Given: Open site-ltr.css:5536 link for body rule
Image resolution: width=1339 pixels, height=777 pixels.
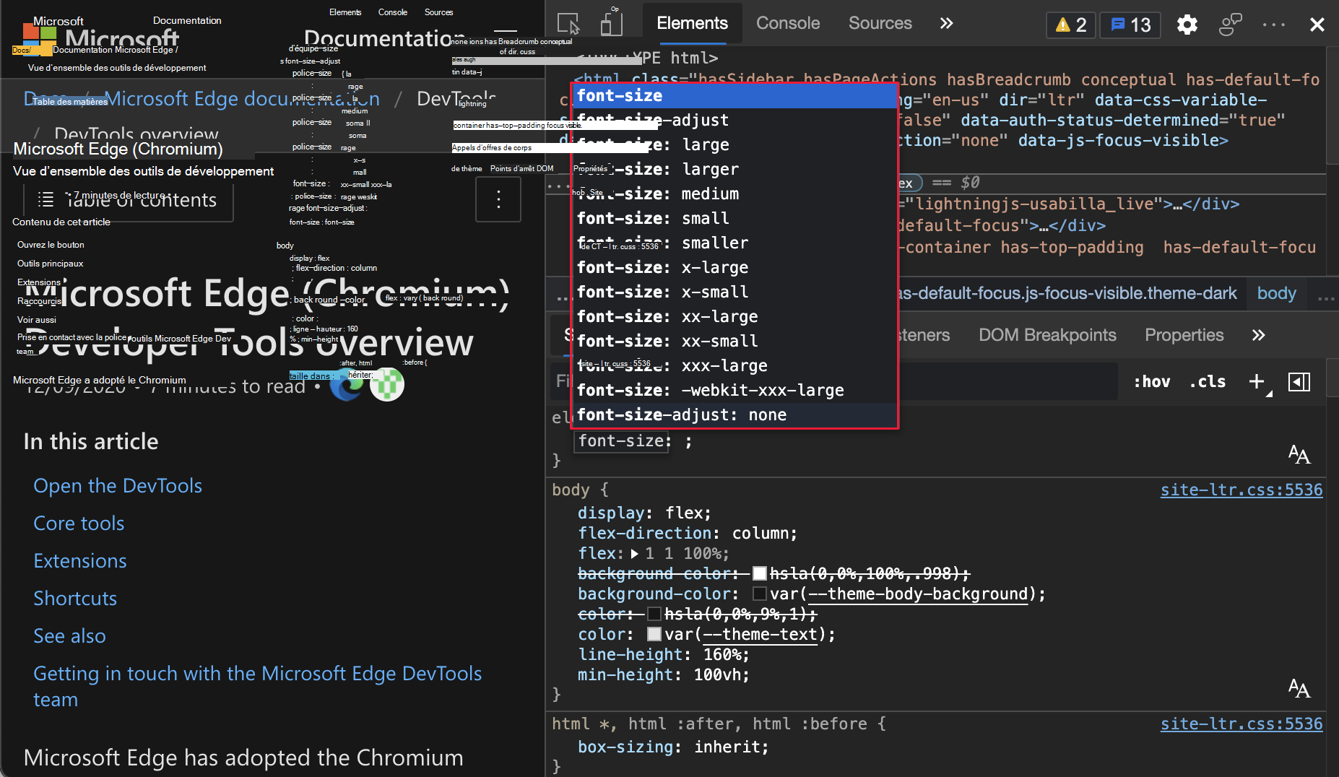Looking at the screenshot, I should [x=1241, y=490].
